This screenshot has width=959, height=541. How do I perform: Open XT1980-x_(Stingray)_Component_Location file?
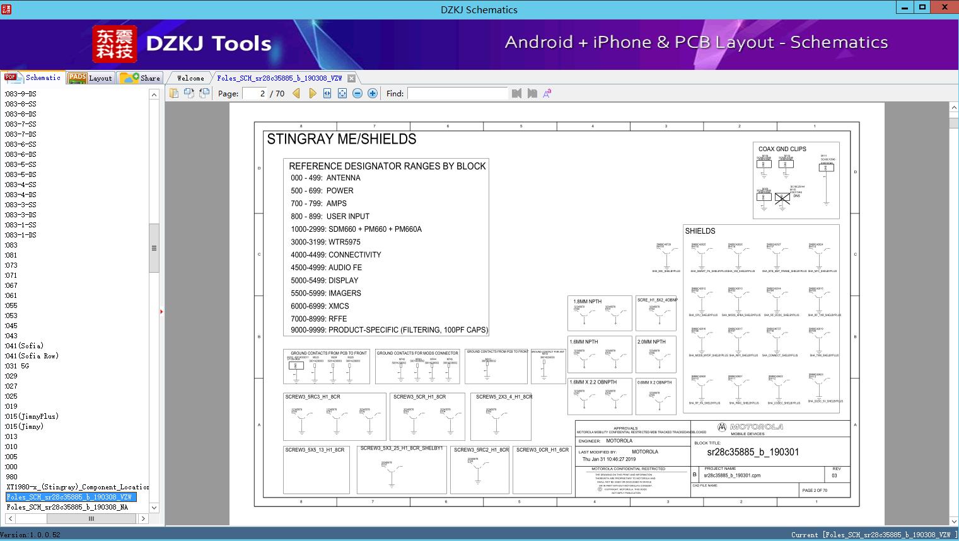(78, 487)
